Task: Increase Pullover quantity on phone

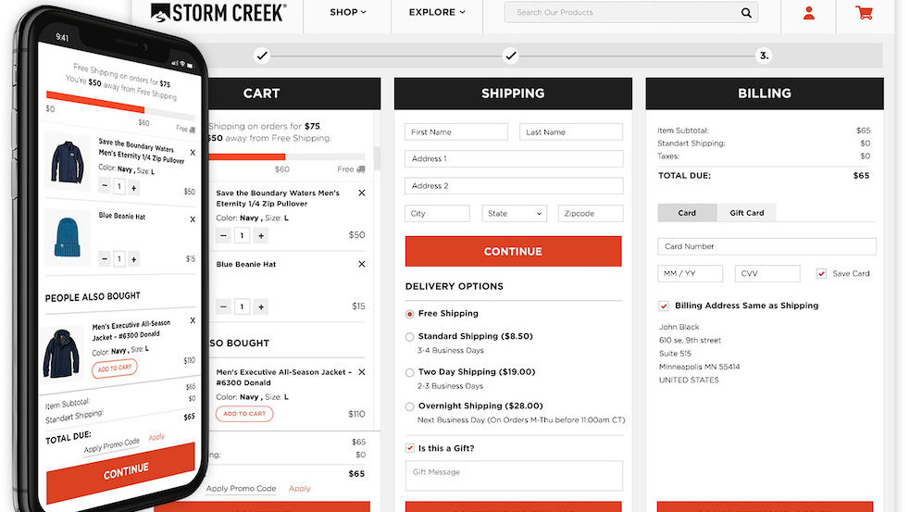Action: pos(134,188)
